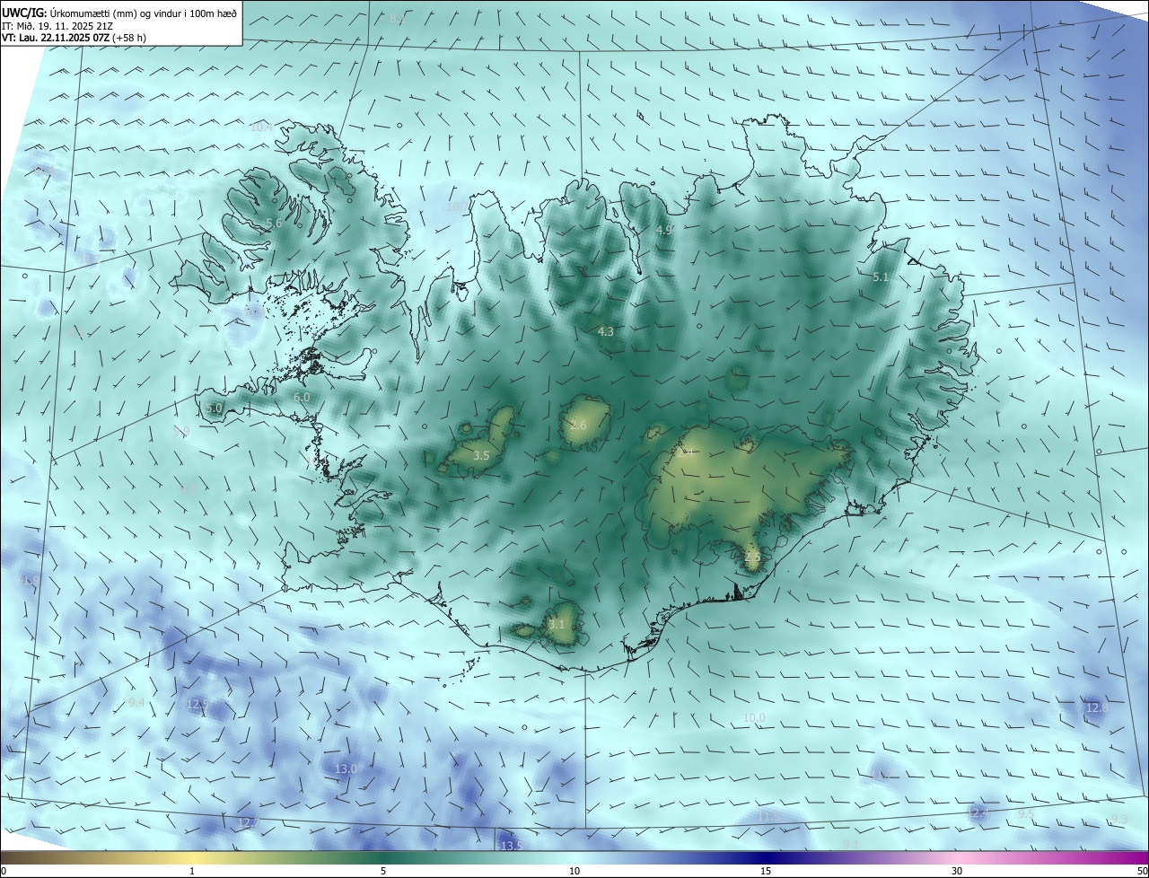Click the 4.9 value on the north coast

tap(665, 231)
